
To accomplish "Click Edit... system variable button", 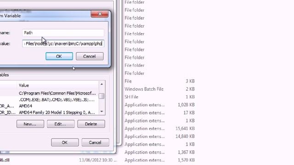I will coord(61,124).
